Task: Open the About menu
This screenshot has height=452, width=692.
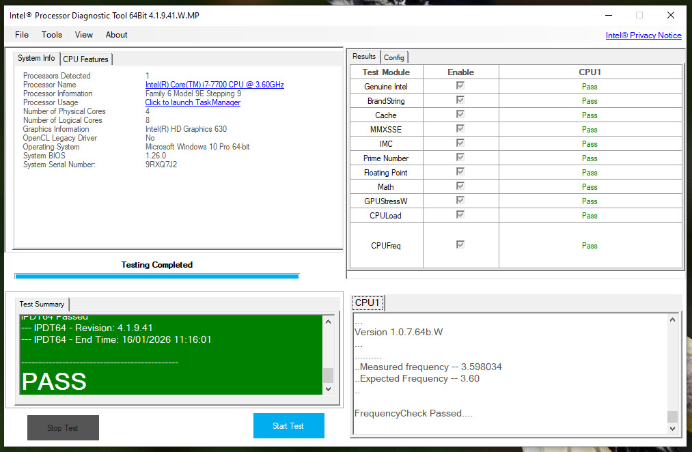Action: pos(117,35)
